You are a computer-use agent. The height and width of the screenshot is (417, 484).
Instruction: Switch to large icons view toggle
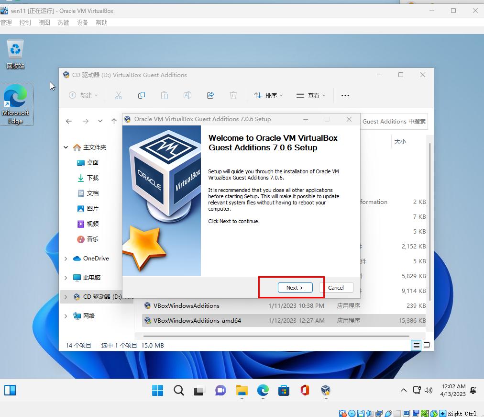[427, 345]
